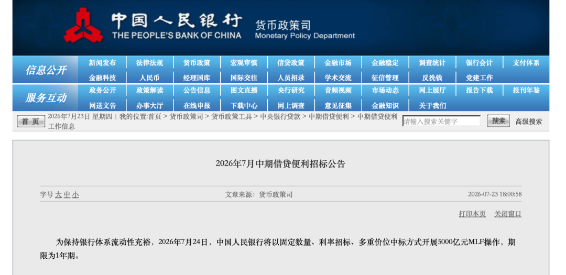Set font size to 中
The width and height of the screenshot is (566, 275).
coord(67,195)
